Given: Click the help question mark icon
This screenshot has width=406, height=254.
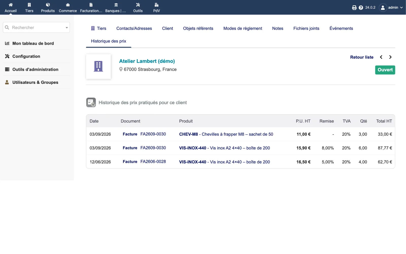Looking at the screenshot, I should tap(361, 8).
